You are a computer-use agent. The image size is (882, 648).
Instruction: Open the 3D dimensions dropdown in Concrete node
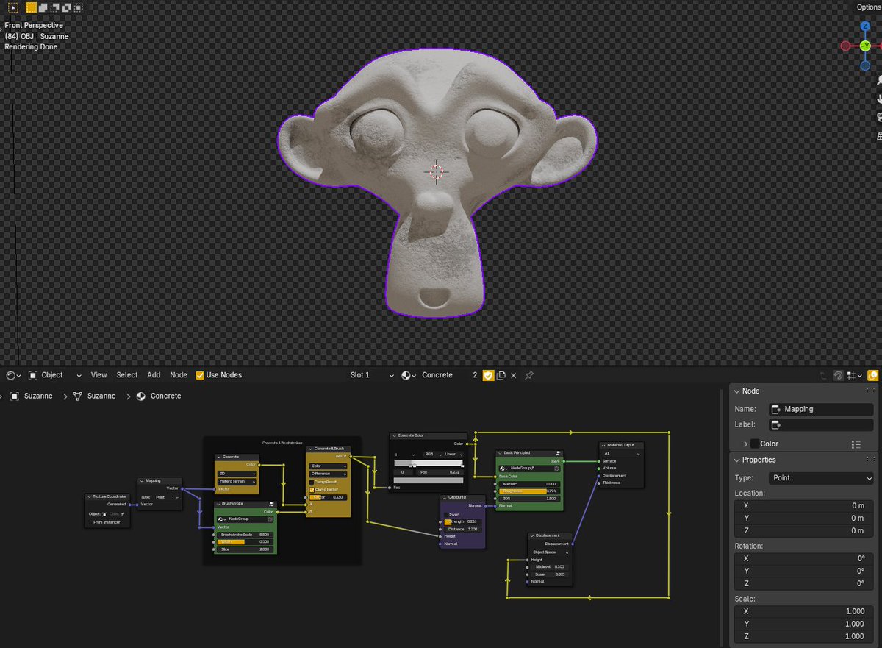tap(237, 474)
